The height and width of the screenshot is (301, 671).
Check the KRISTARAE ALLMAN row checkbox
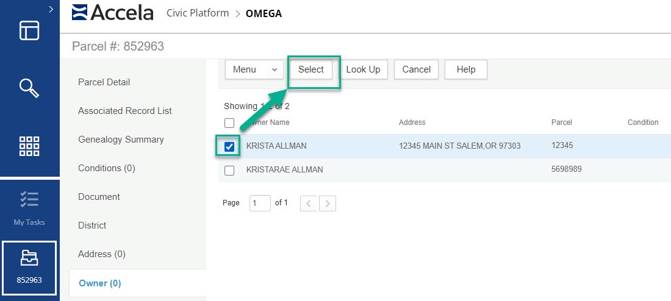coord(229,171)
